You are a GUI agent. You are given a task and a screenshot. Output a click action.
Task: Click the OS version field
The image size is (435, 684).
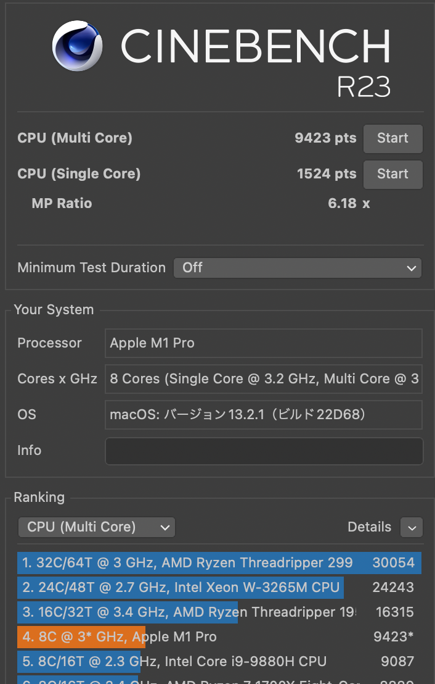point(264,415)
